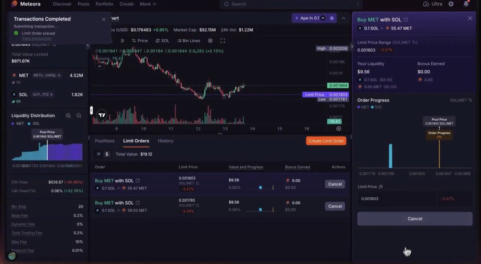Toggle Order Progress SOL/MET unit
The image size is (481, 264).
tap(461, 100)
